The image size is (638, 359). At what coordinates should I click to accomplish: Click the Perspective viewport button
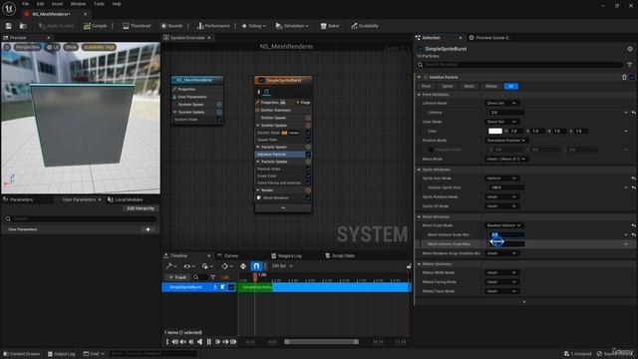click(27, 47)
